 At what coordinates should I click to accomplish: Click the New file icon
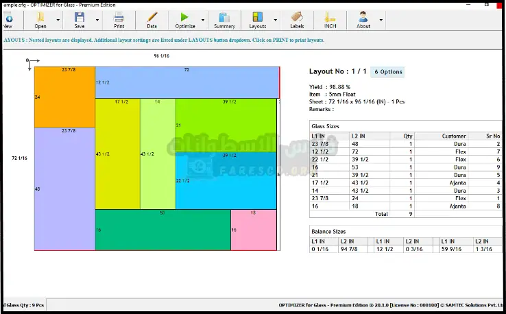click(7, 17)
